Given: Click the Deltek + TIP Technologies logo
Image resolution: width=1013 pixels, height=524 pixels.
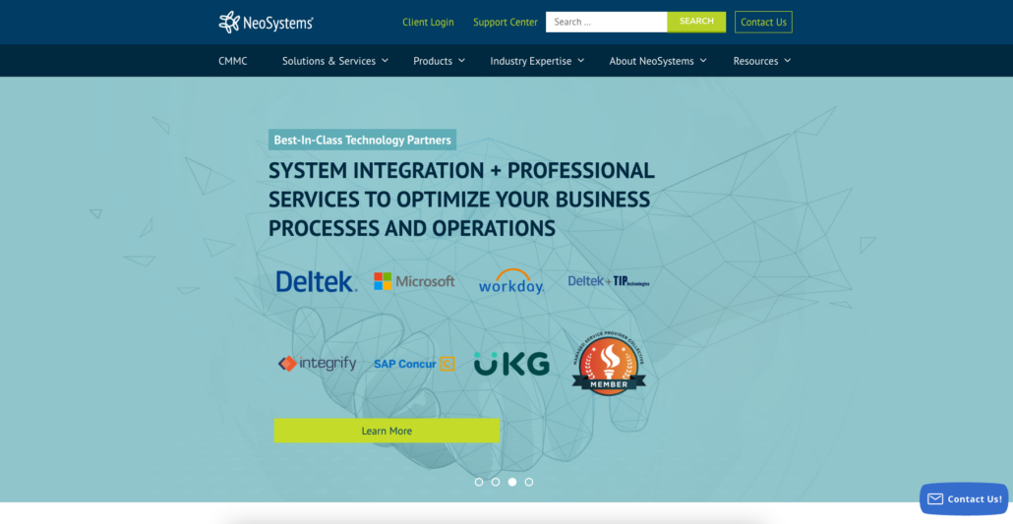Looking at the screenshot, I should pyautogui.click(x=609, y=281).
